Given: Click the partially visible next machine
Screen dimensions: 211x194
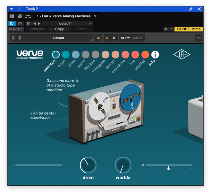Looking at the screenshot, I should pyautogui.click(x=196, y=117).
